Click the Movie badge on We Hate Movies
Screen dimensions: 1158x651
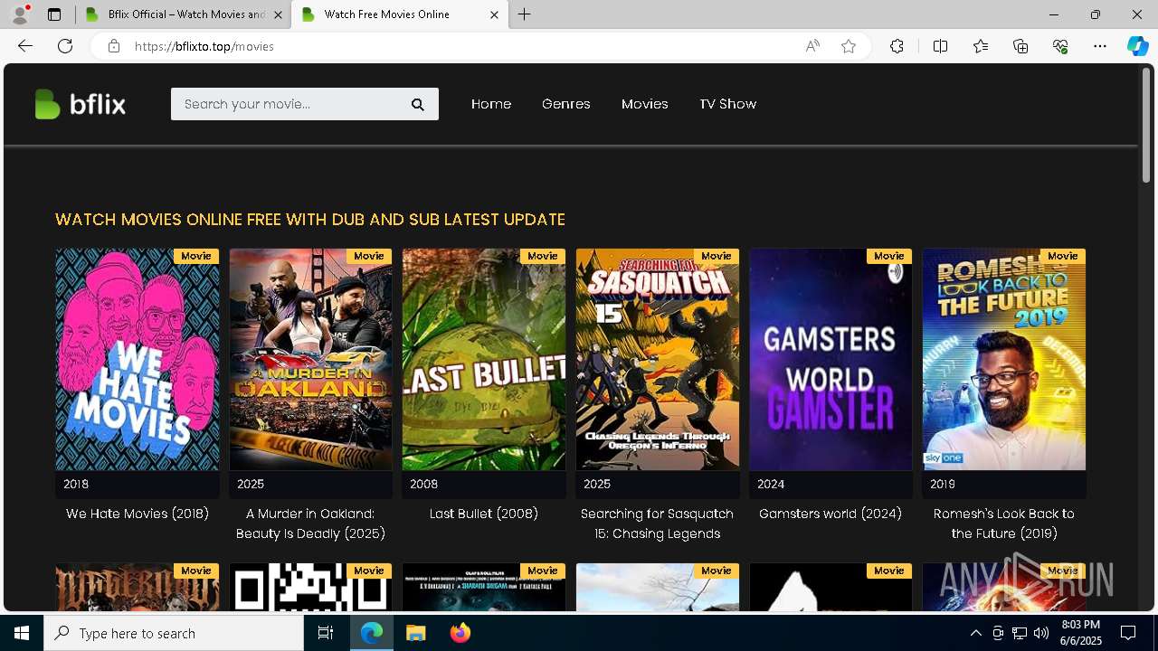coord(196,256)
